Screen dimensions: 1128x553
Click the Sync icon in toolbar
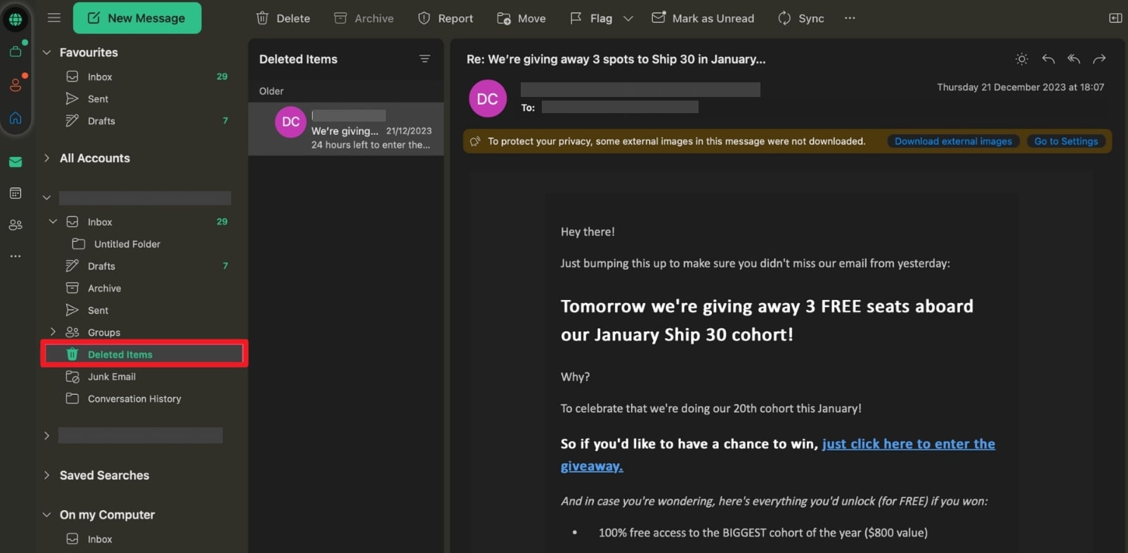click(784, 18)
